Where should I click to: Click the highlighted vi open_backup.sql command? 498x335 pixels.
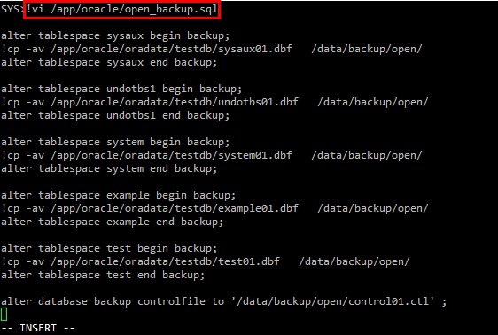[x=122, y=10]
